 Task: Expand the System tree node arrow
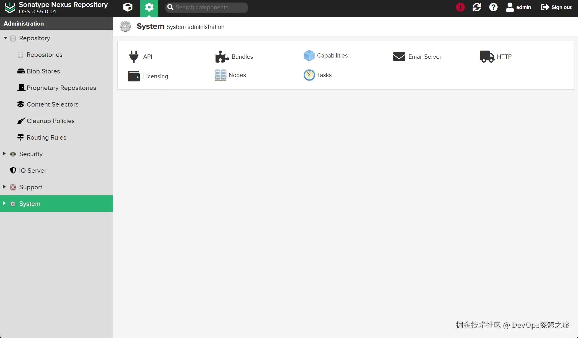coord(5,203)
